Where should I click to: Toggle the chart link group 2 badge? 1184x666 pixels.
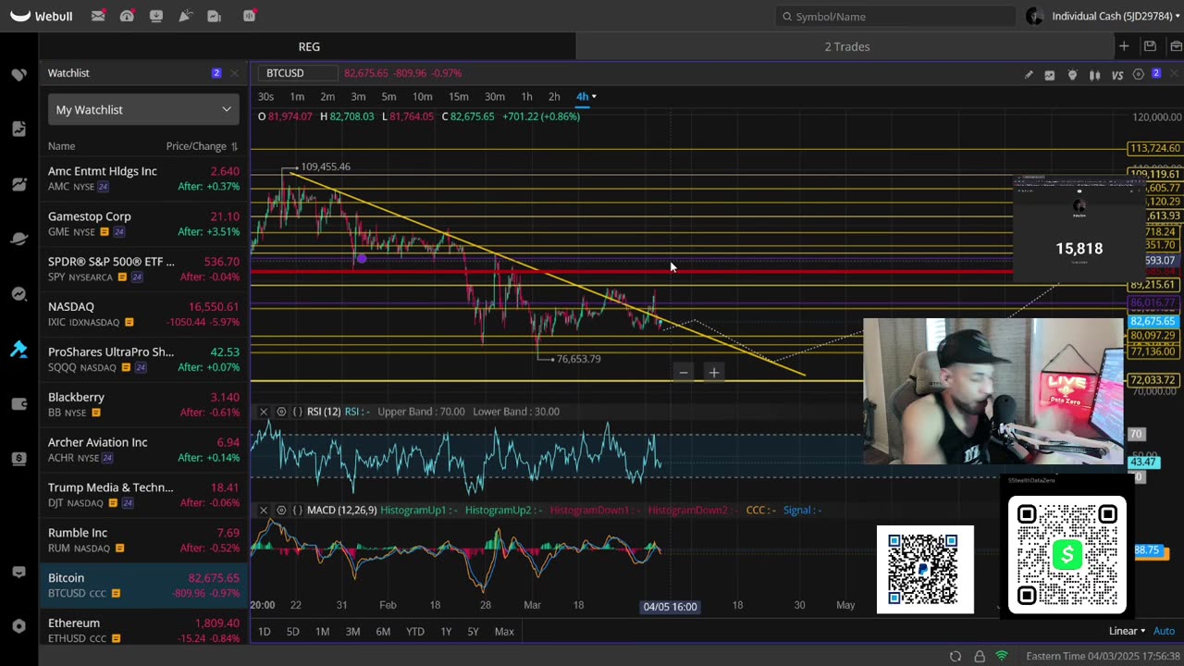1156,74
